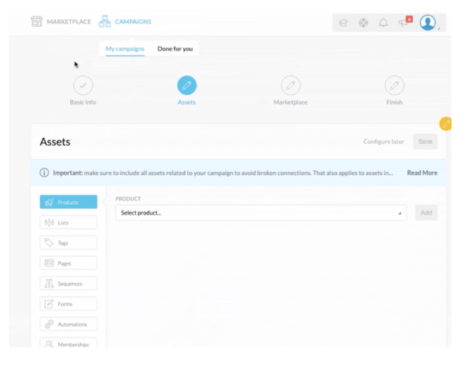Screen dimensions: 466x367
Task: Click the Configure later link
Action: (384, 142)
